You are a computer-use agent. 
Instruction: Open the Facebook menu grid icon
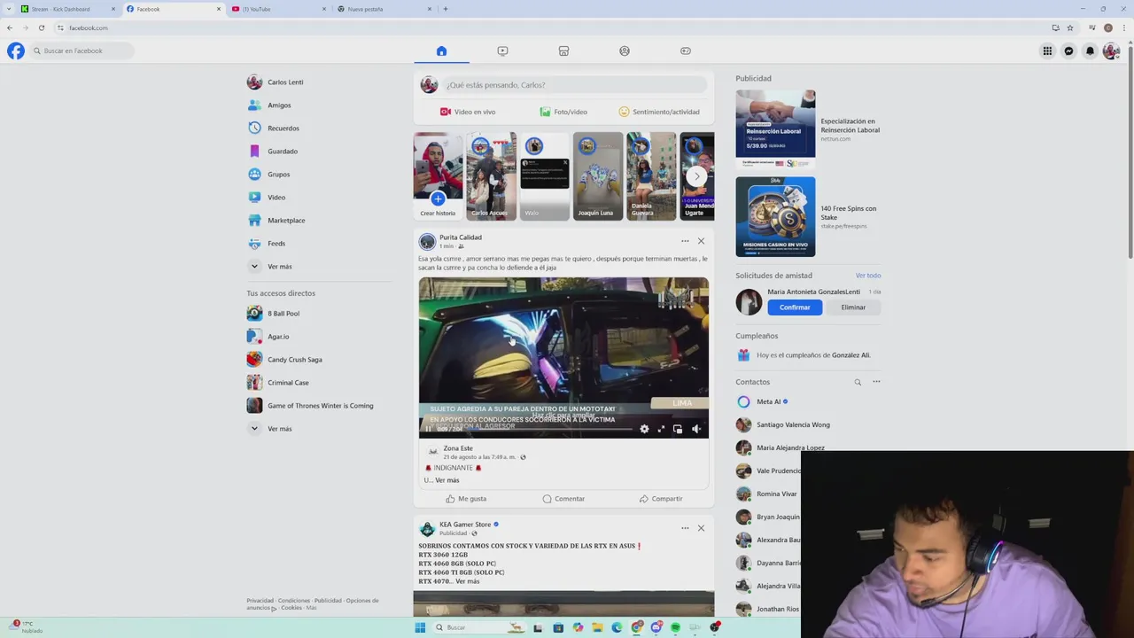coord(1047,51)
